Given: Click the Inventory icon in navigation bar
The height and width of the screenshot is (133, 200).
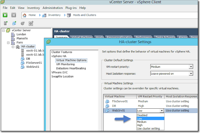Looking at the screenshot, I should point(44,15).
